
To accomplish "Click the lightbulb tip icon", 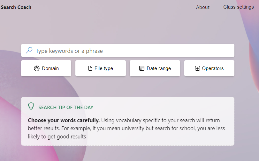I will coord(31,106).
